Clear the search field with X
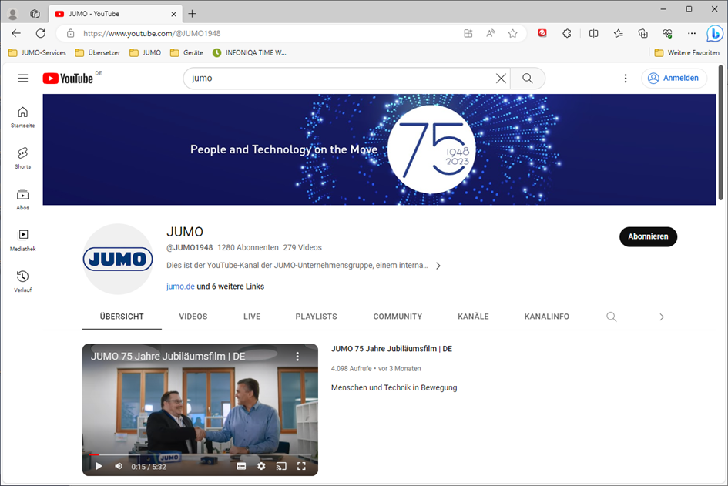 (501, 79)
